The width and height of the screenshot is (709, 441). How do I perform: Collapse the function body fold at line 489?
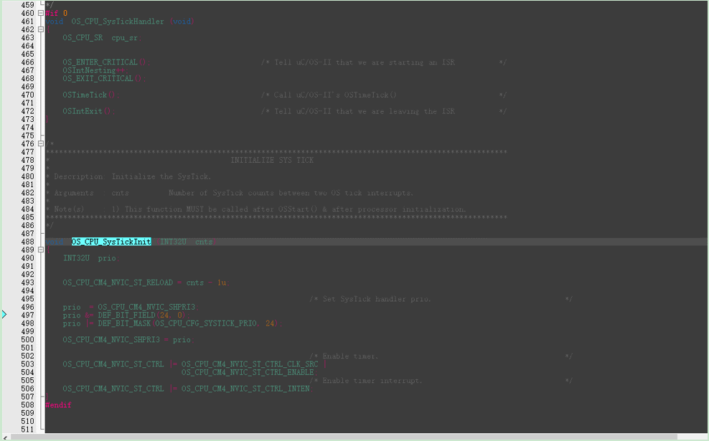point(41,250)
